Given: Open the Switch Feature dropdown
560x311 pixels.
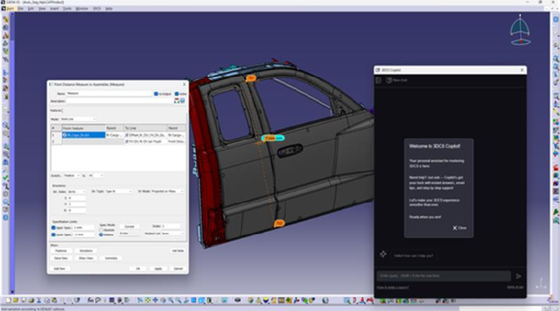Looking at the screenshot, I should 72,175.
